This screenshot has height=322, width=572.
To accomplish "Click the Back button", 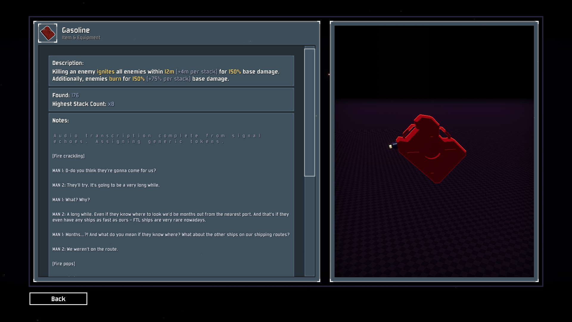I will coord(58,299).
